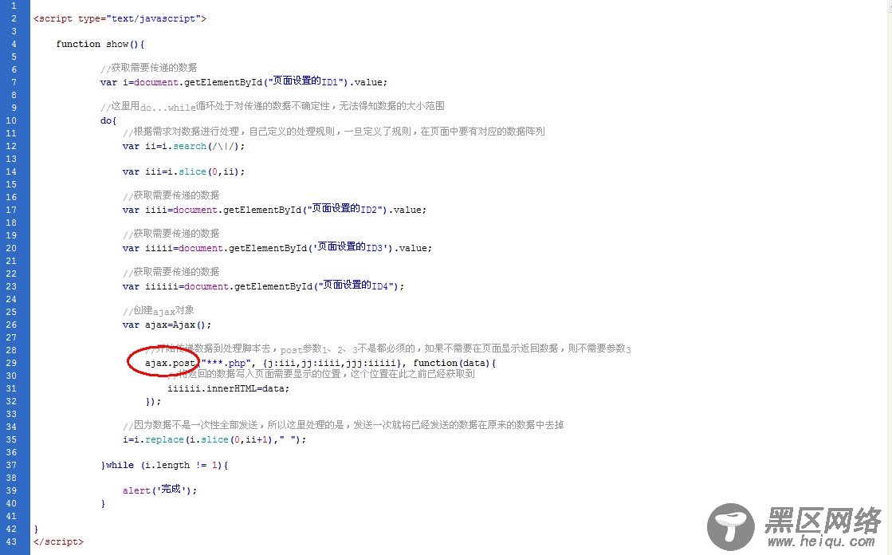Viewport: 892px width, 555px height.
Task: Click the comment on line 34 starting 因为数据不是一次性全部发送
Action: pos(343,425)
